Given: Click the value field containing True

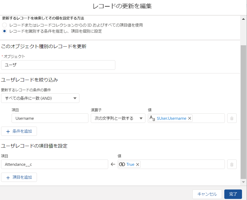Looking at the screenshot, I should tap(185, 164).
